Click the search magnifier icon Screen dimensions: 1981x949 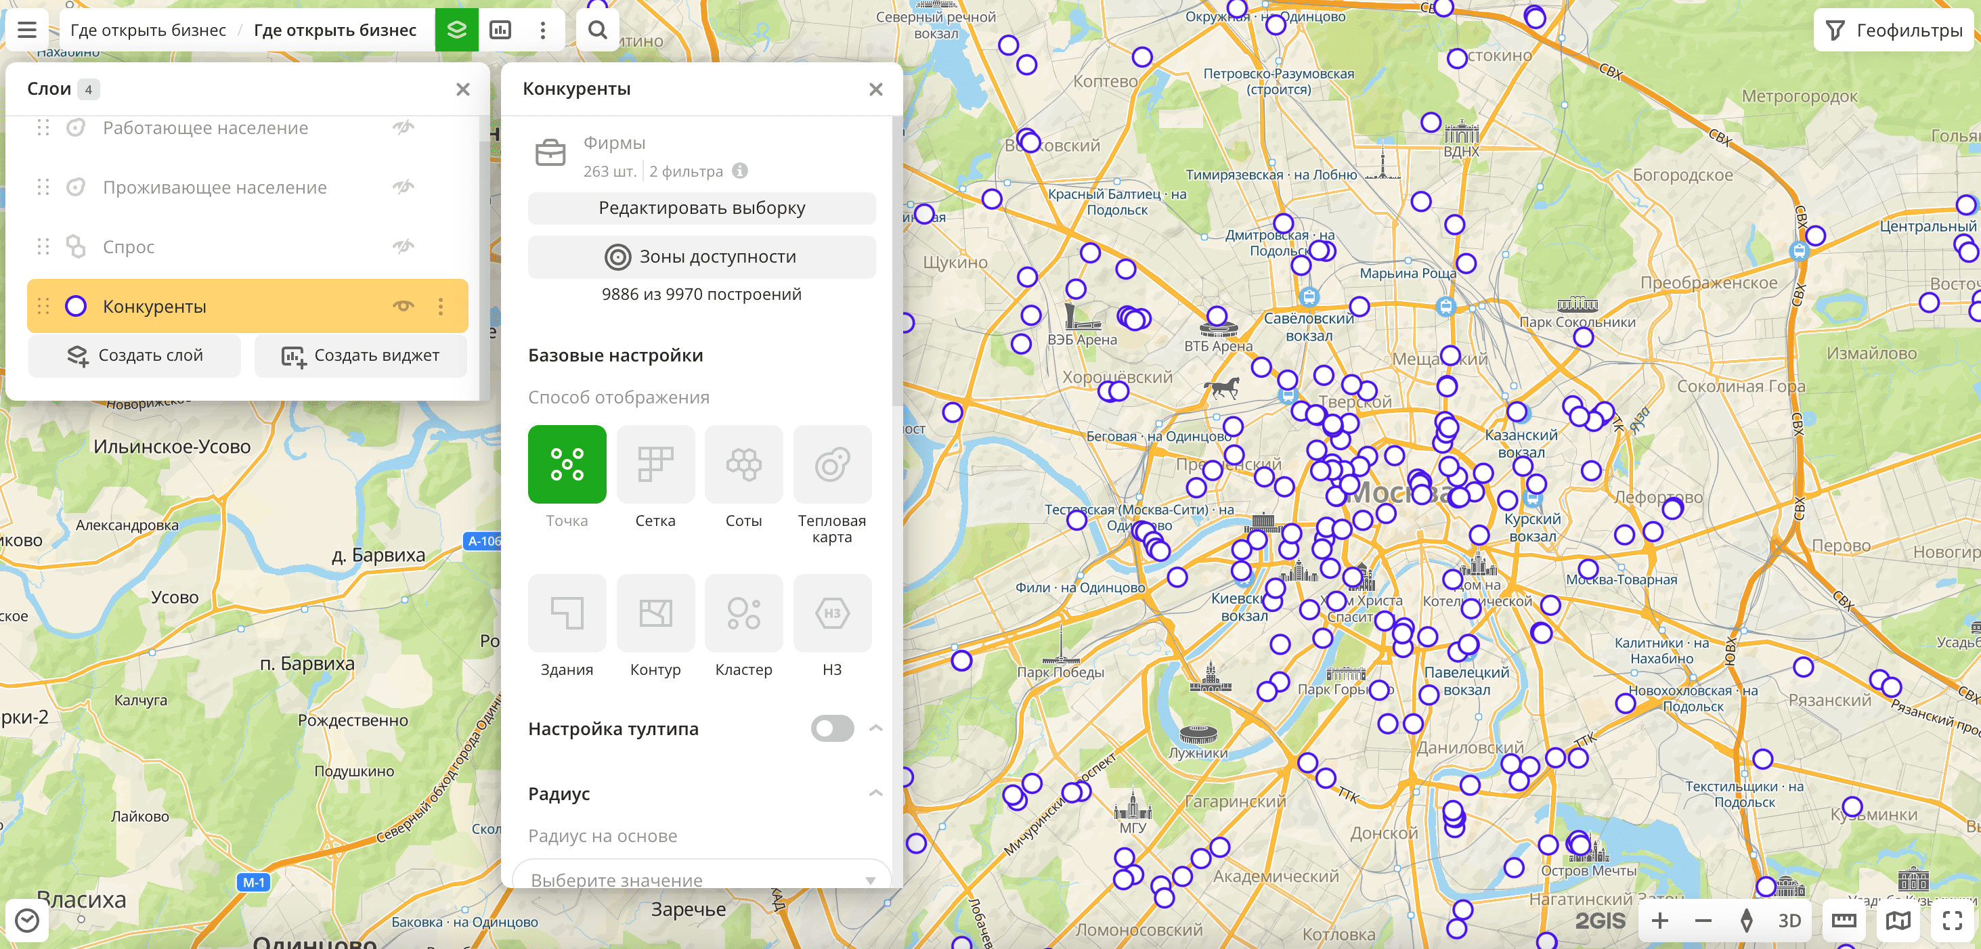pos(596,30)
